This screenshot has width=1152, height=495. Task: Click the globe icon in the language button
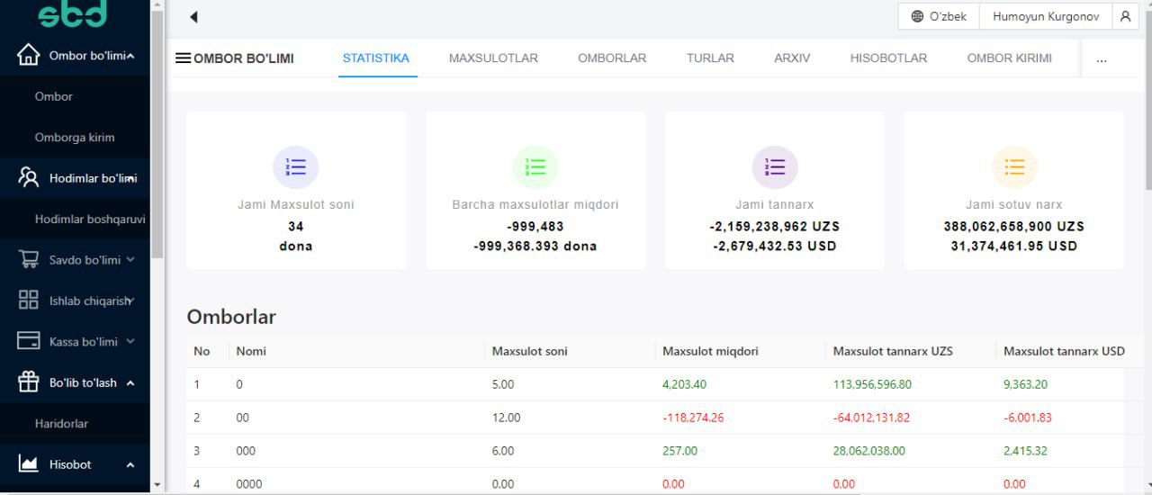[917, 16]
